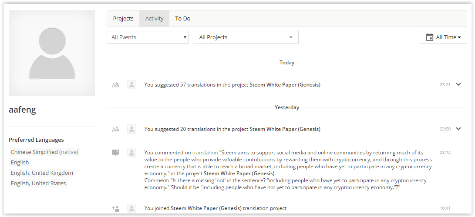Click Chinese Simplified language tag
The height and width of the screenshot is (217, 475).
[x=44, y=152]
